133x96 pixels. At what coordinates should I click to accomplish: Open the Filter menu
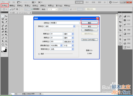pos(43,6)
